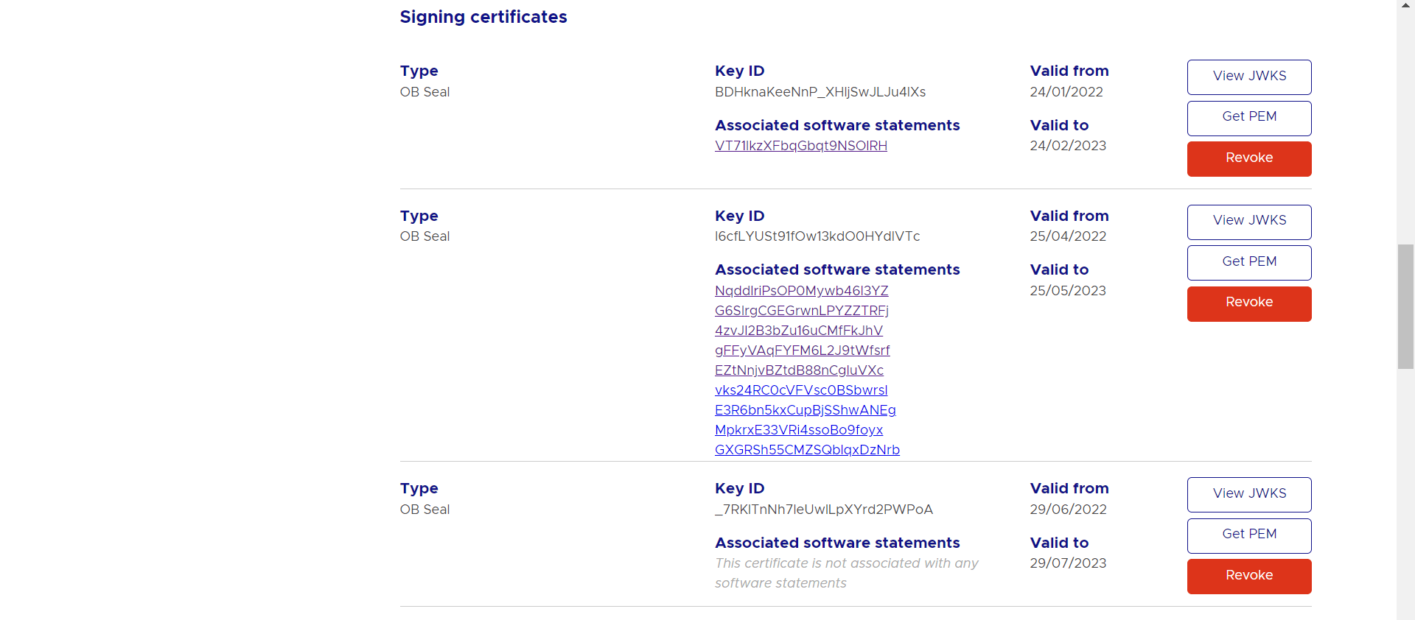
Task: View JWKS for the 25/04/2022 certificate
Action: click(1249, 222)
